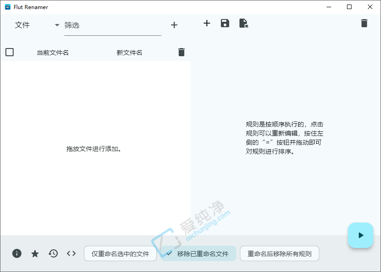Close the Flut Renamer window
The width and height of the screenshot is (381, 272).
pyautogui.click(x=370, y=7)
